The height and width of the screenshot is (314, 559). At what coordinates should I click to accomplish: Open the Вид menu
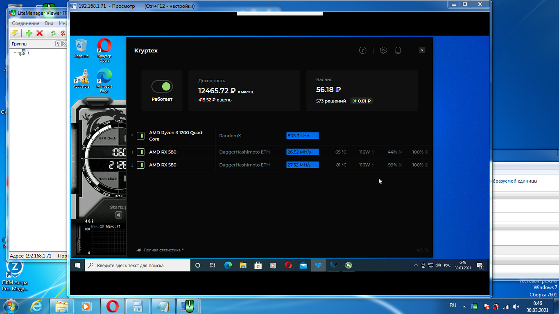pos(49,23)
